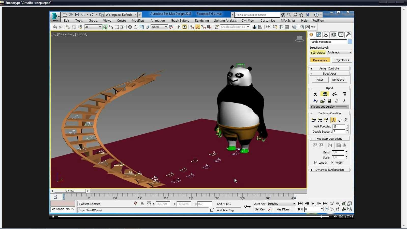The width and height of the screenshot is (407, 229).
Task: Click the Zoom Extents All viewport icon
Action: coord(350,204)
